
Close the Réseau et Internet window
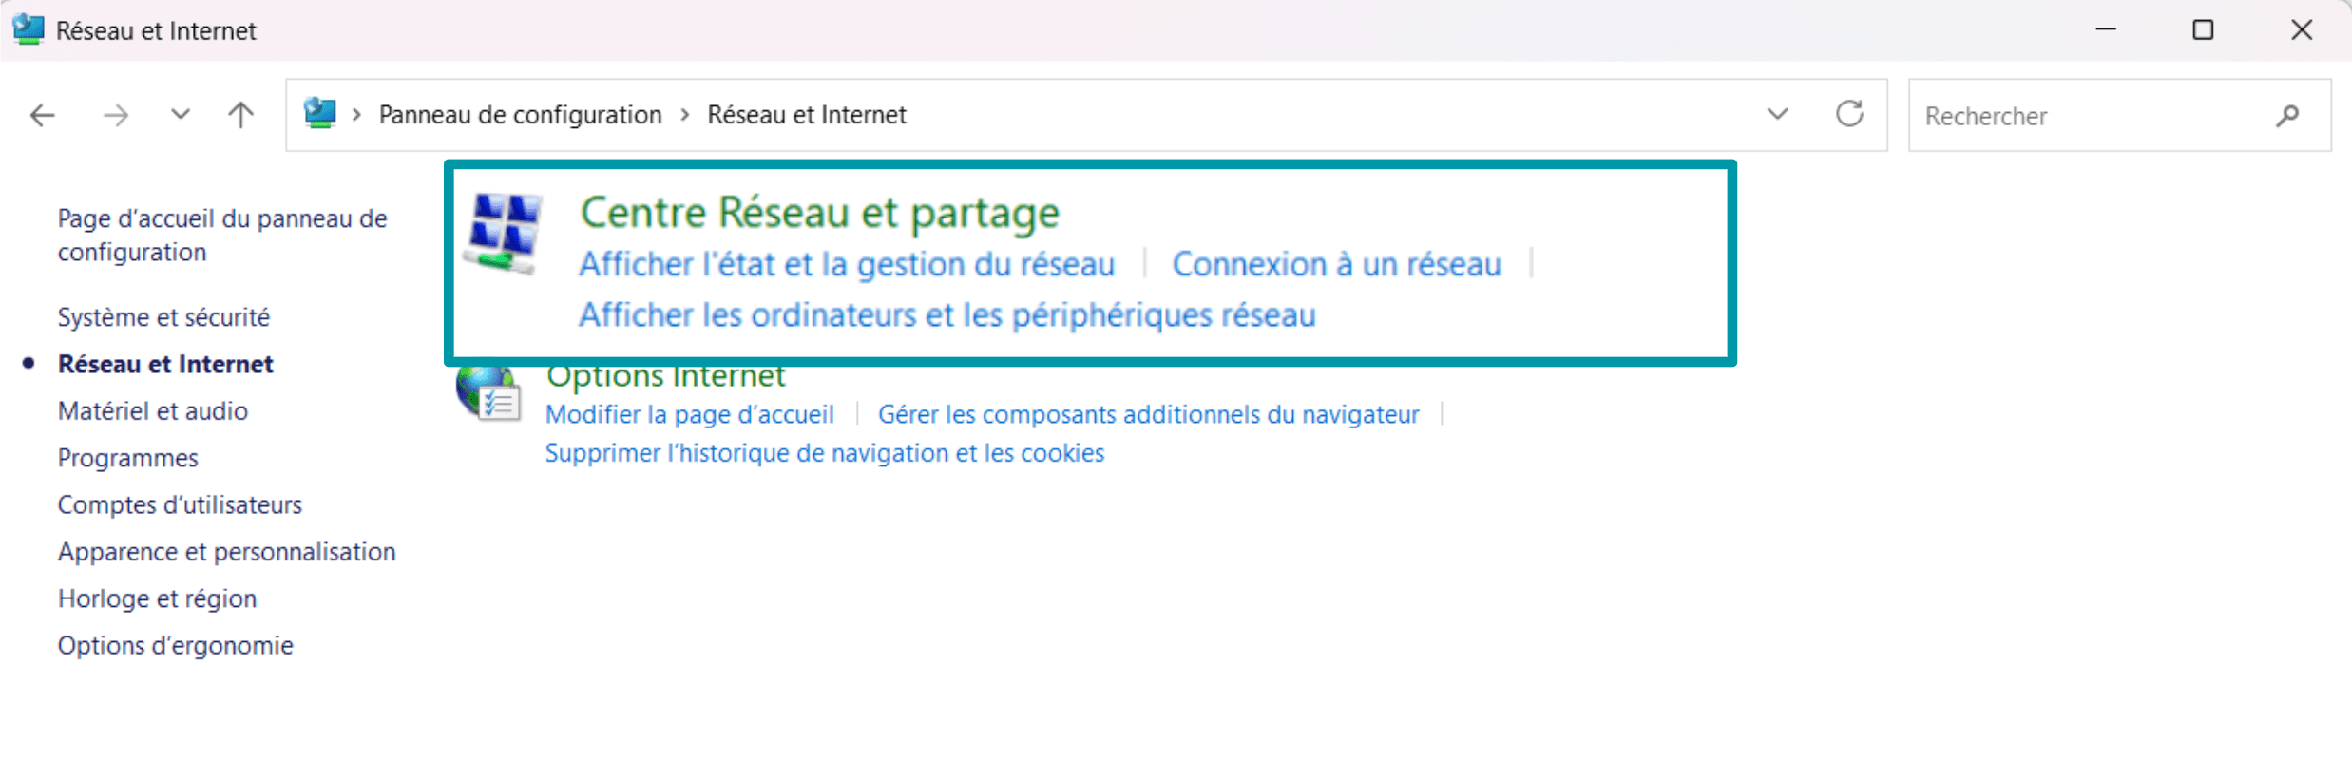click(x=2302, y=29)
